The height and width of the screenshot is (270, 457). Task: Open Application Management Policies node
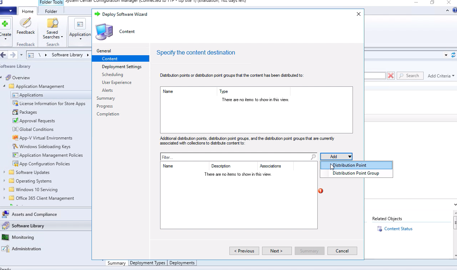click(x=51, y=155)
